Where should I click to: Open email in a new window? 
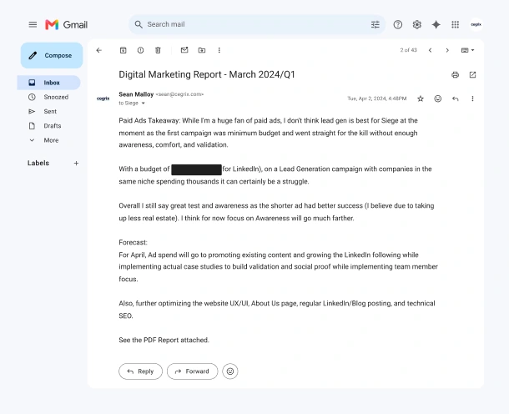(472, 75)
